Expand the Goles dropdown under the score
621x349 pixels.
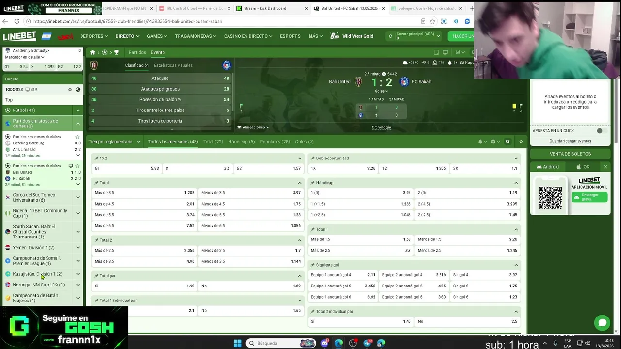pos(381,91)
